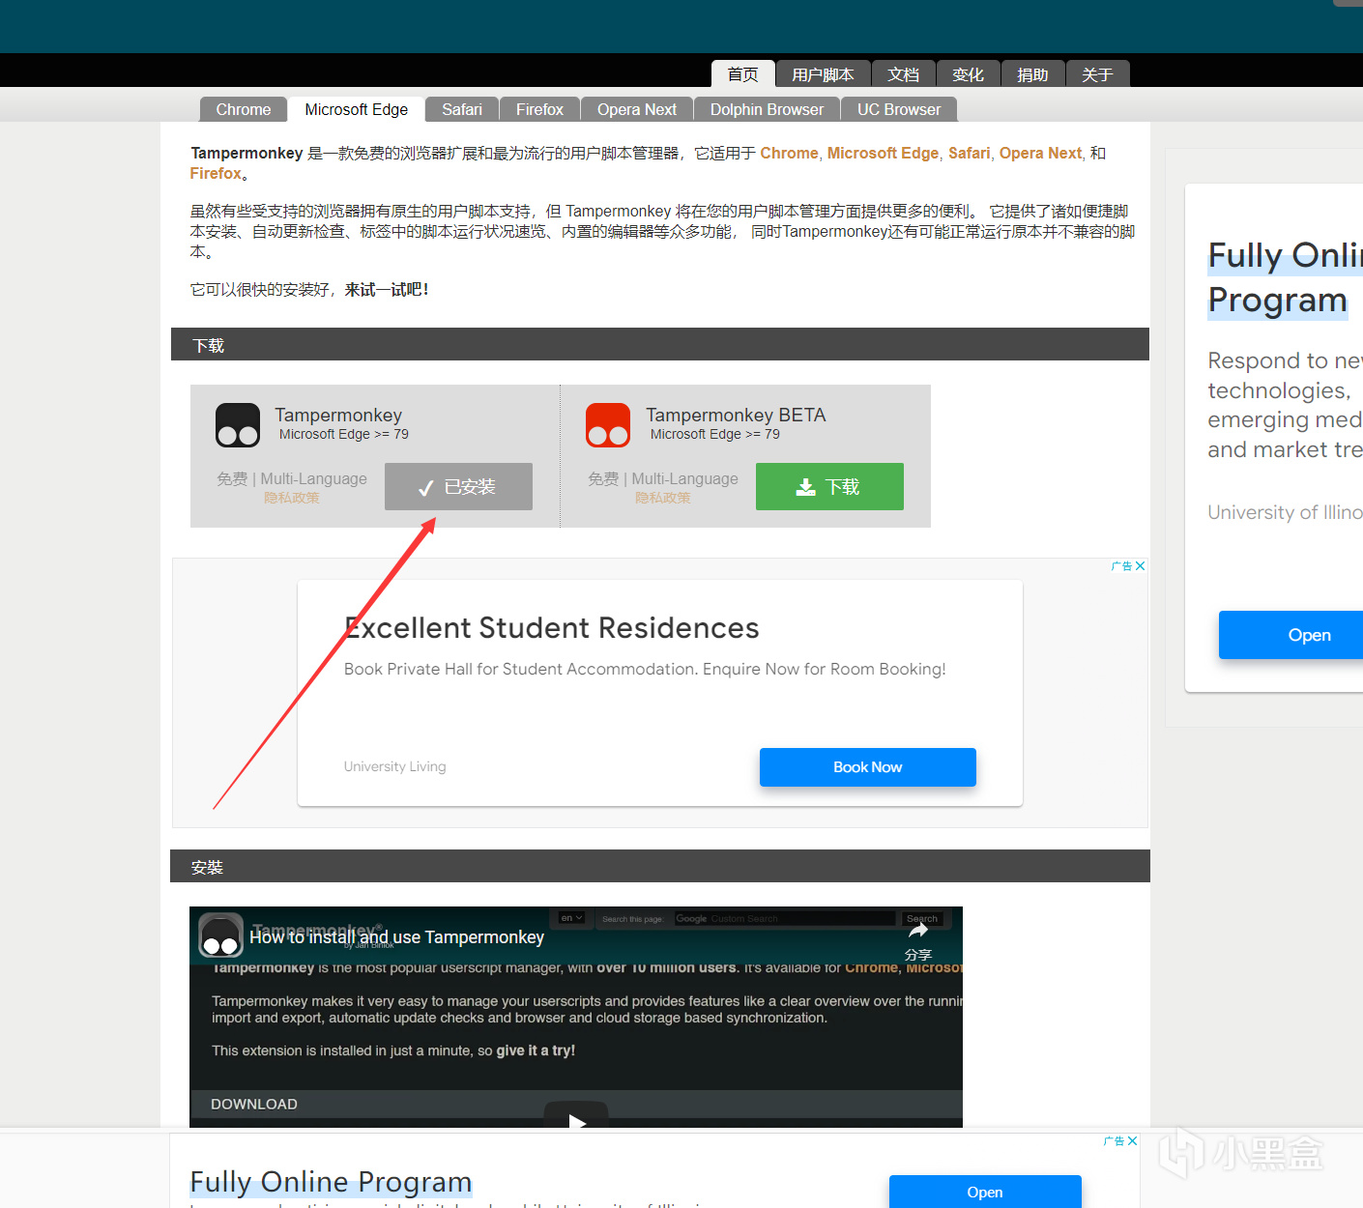The height and width of the screenshot is (1208, 1363).
Task: Switch to the Chrome browser tab
Action: 244,109
